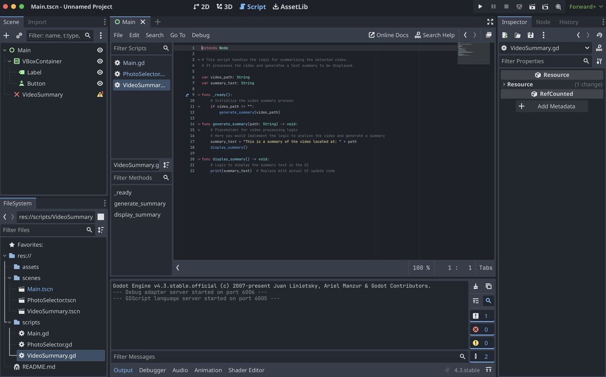Fold the generate_summary function on line 14
Image resolution: width=606 pixels, height=377 pixels.
click(199, 124)
